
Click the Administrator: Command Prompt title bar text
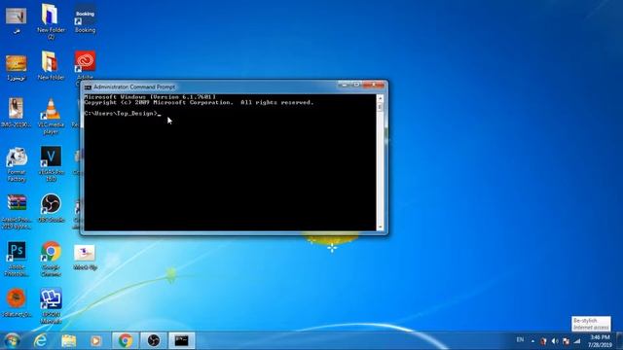[134, 87]
